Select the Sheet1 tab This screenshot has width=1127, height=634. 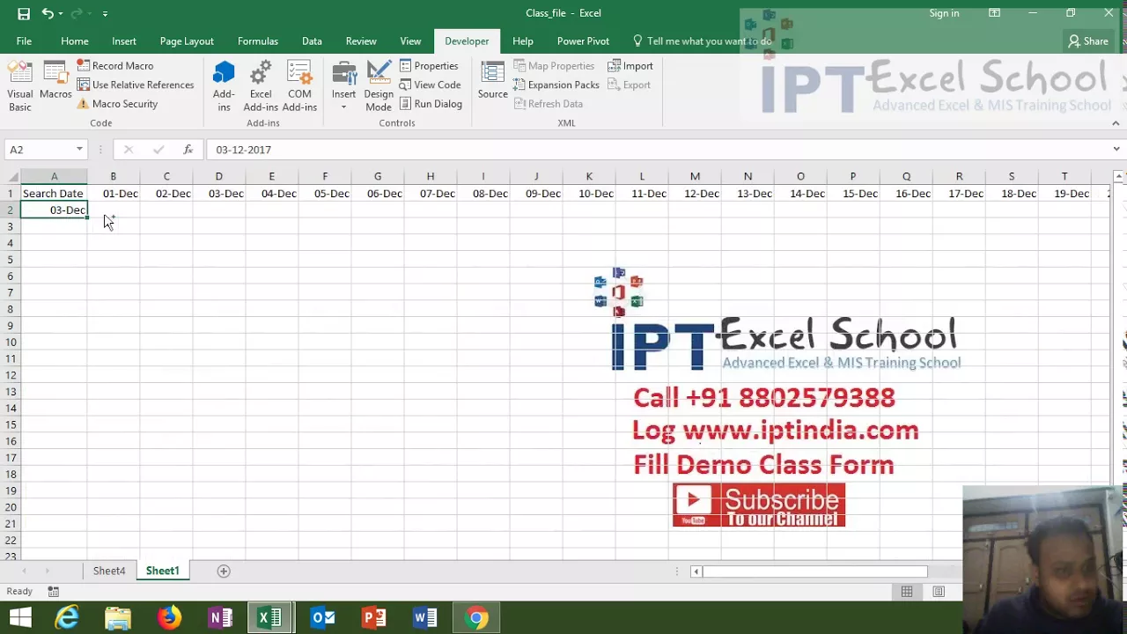[162, 571]
